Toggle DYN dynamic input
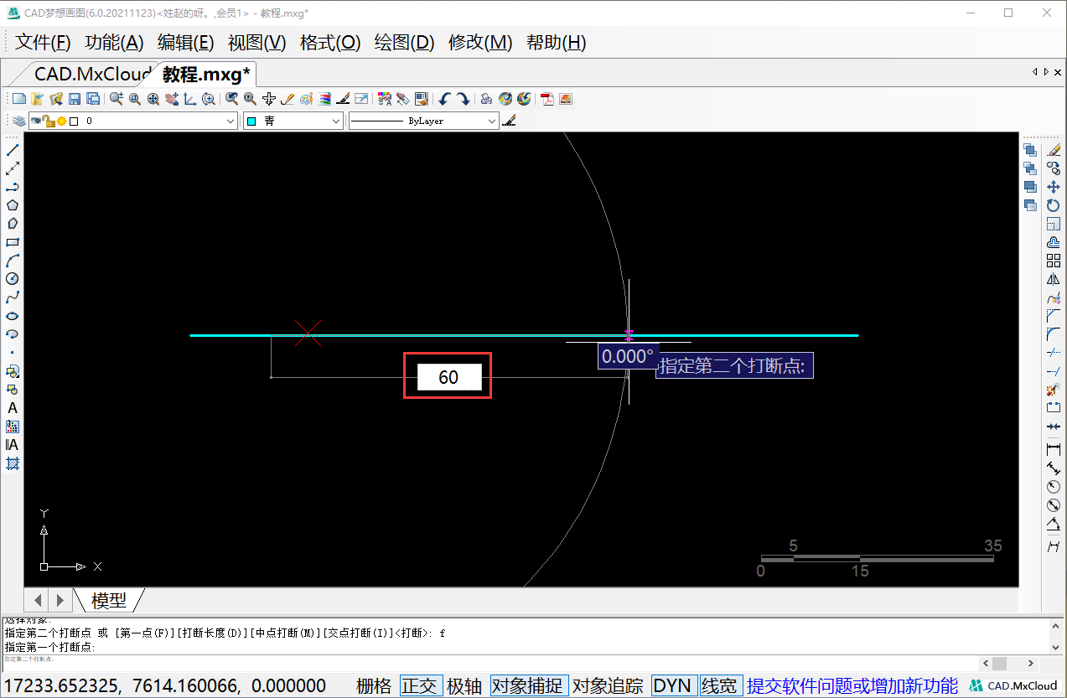Screen dimensions: 1067x698 coord(673,685)
